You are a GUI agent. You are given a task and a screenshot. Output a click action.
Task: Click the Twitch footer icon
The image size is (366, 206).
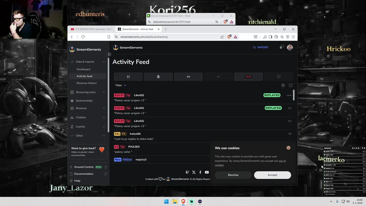(x=187, y=172)
